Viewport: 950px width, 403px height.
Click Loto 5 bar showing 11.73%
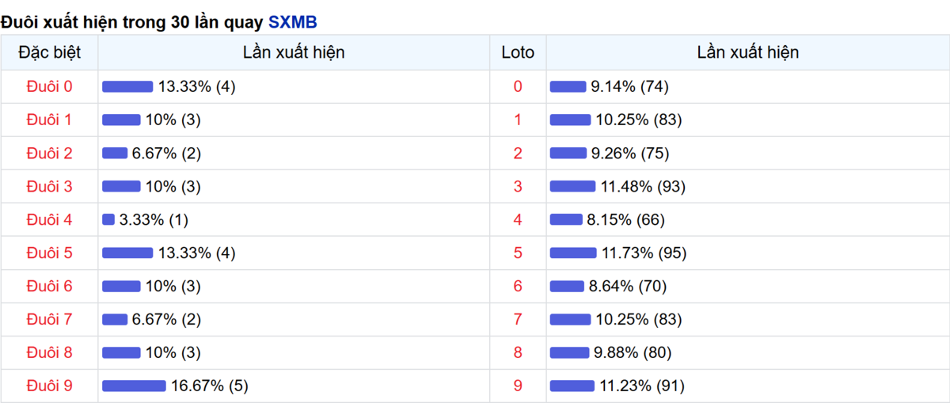(573, 253)
